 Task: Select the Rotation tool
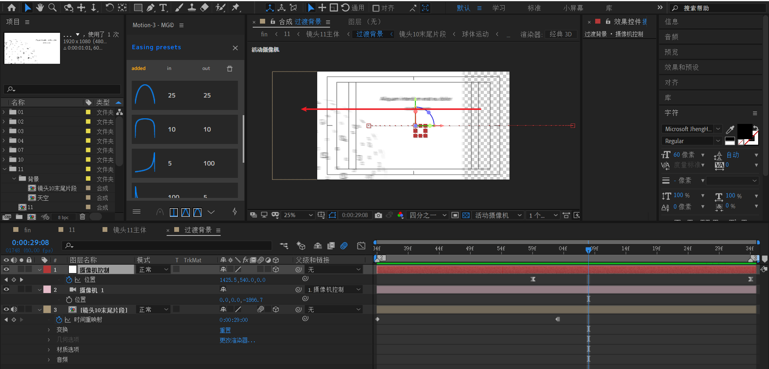point(109,8)
